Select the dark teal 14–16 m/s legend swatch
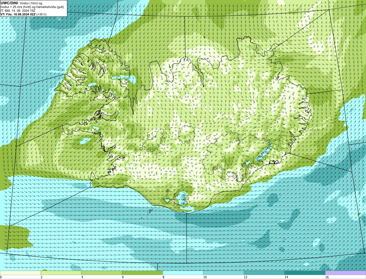Image resolution: width=366 pixels, height=279 pixels. [305, 273]
